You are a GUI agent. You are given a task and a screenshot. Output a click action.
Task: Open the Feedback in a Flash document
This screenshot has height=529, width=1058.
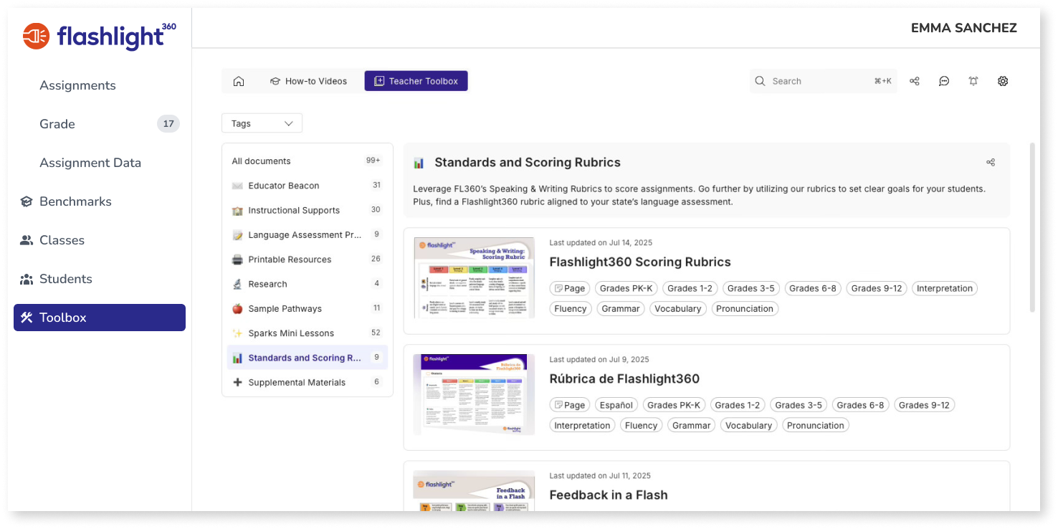609,495
